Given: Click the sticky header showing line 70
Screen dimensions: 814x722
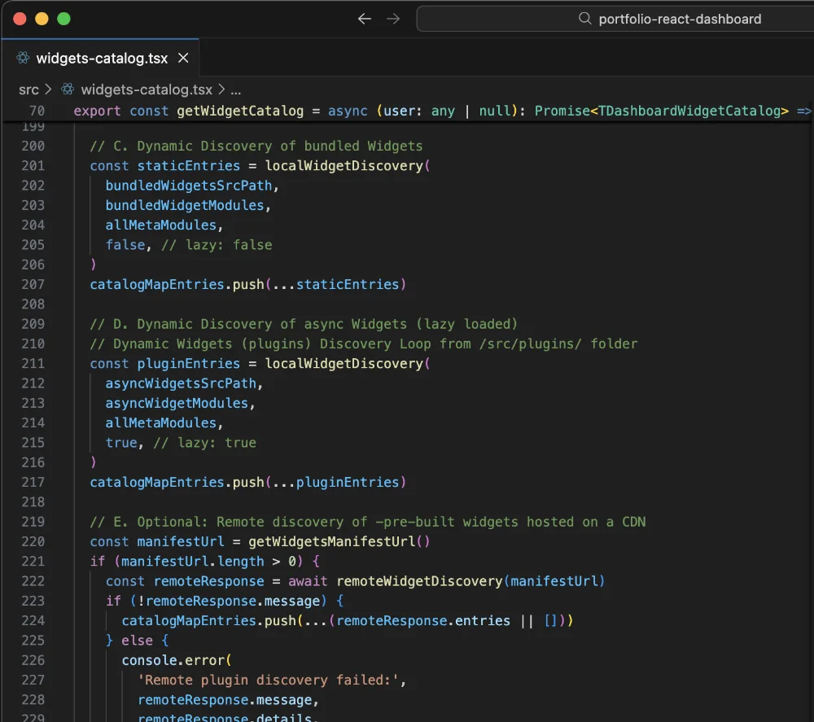Looking at the screenshot, I should [x=326, y=111].
